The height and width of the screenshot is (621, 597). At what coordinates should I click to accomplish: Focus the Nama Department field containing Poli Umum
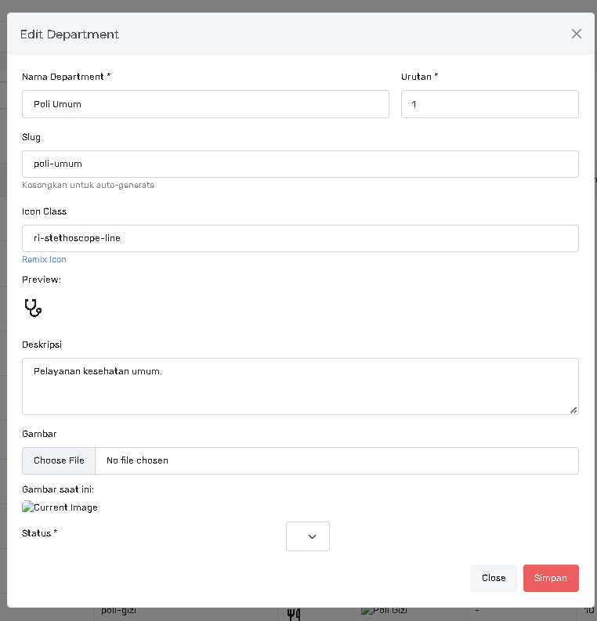[x=205, y=104]
